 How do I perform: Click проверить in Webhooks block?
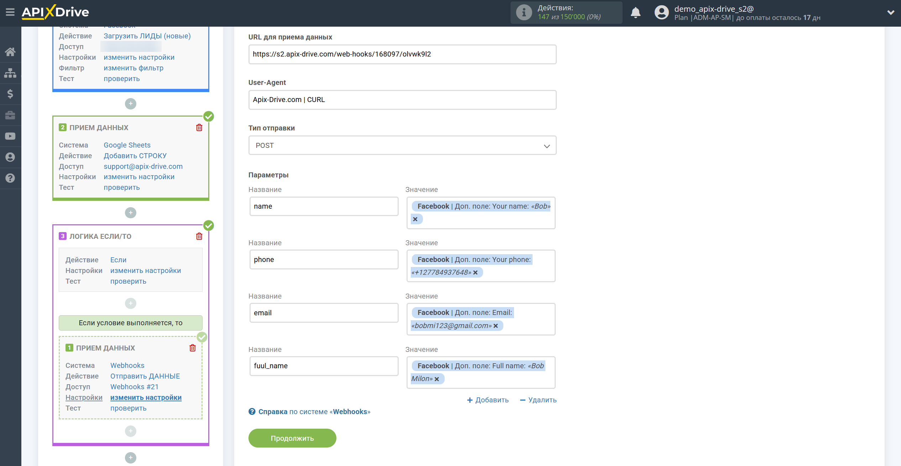(128, 408)
